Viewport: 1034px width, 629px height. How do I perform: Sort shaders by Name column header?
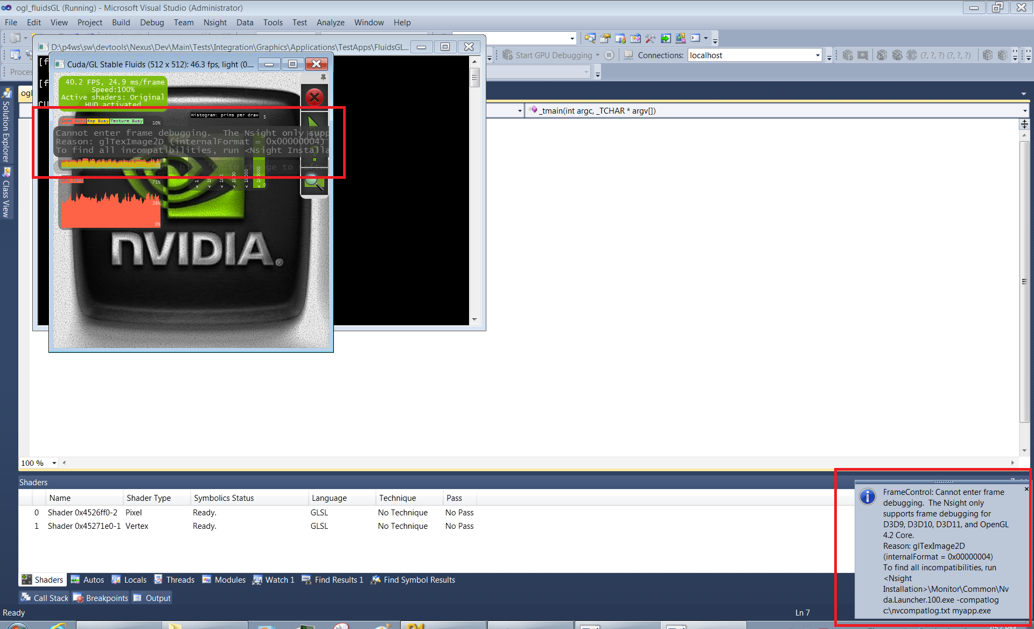point(85,498)
